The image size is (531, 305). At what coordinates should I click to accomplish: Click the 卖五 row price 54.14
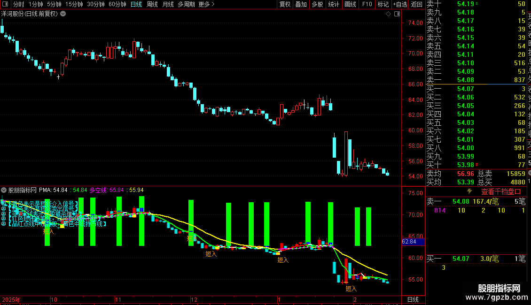(x=466, y=46)
